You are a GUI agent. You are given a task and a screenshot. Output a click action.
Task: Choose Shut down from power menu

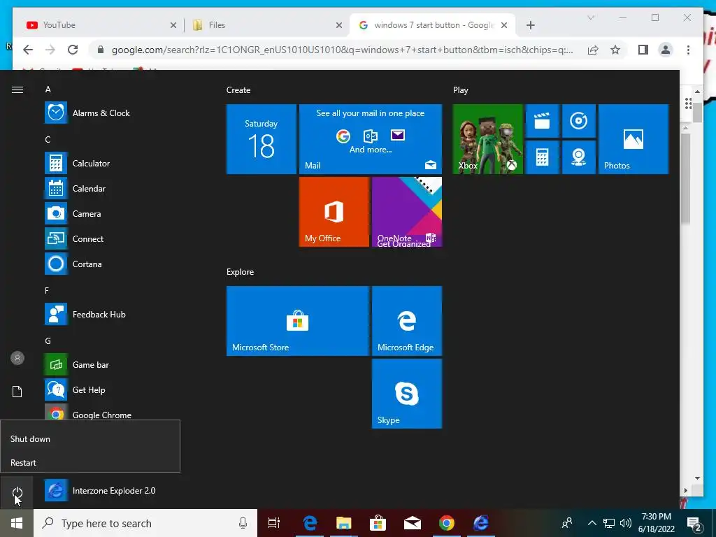click(90, 439)
